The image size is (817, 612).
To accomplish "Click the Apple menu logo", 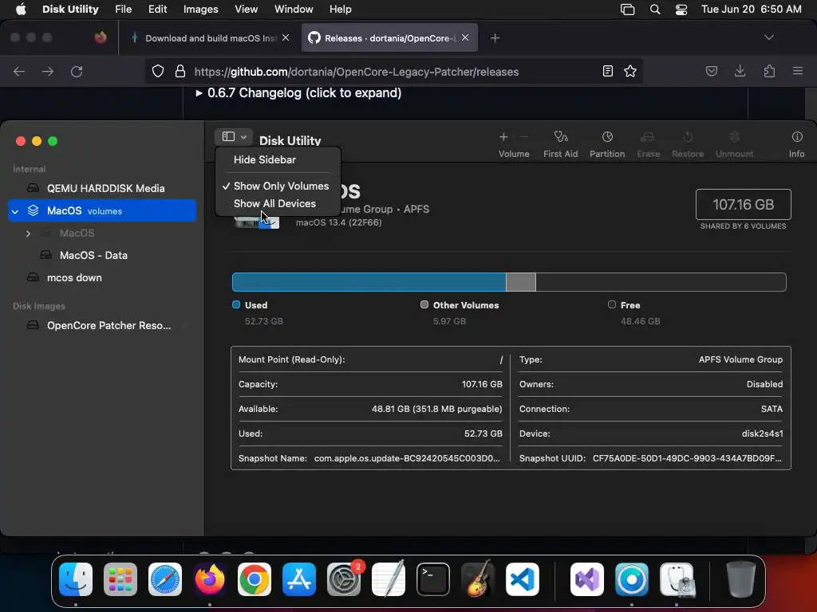I will pyautogui.click(x=21, y=10).
